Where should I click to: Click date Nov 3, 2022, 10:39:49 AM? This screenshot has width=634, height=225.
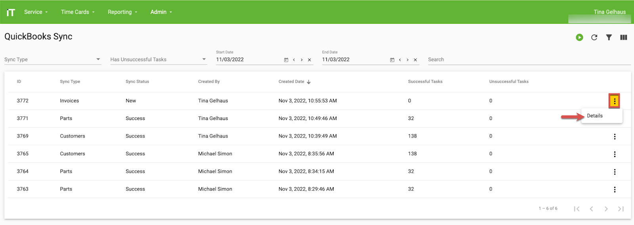click(307, 136)
